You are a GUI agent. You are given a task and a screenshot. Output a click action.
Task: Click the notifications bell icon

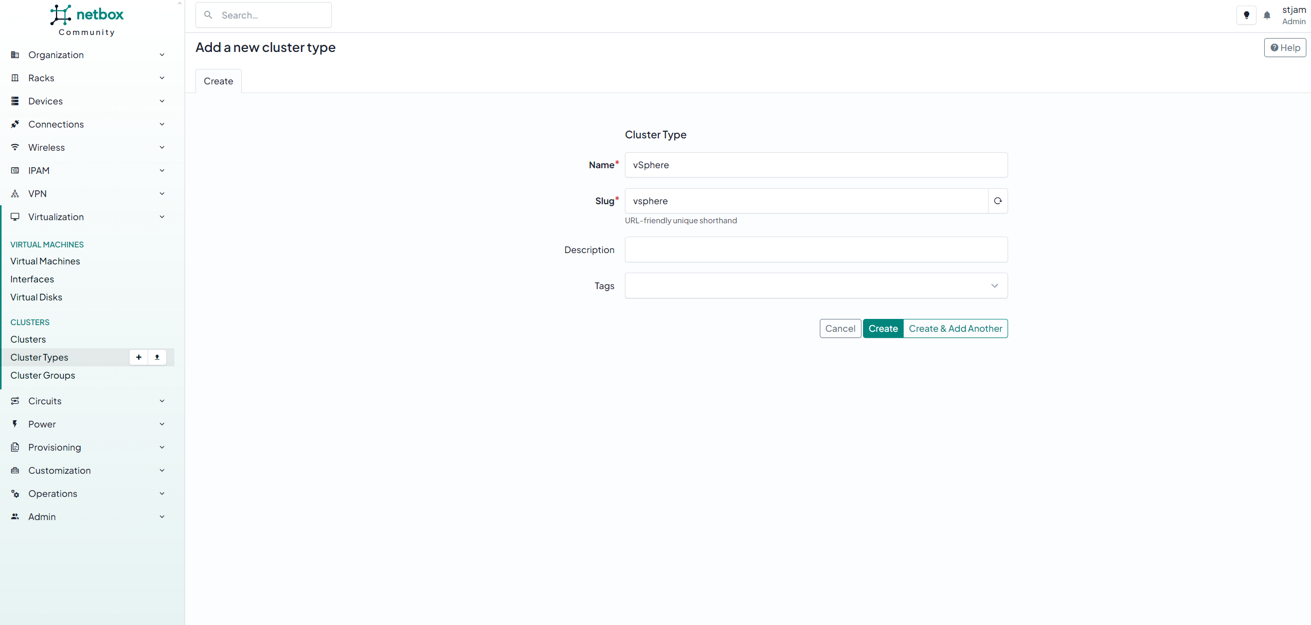pos(1267,15)
